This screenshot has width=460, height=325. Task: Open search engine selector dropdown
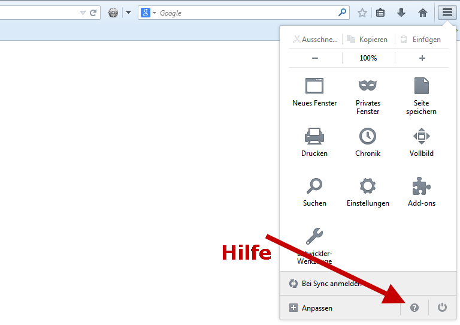click(148, 13)
